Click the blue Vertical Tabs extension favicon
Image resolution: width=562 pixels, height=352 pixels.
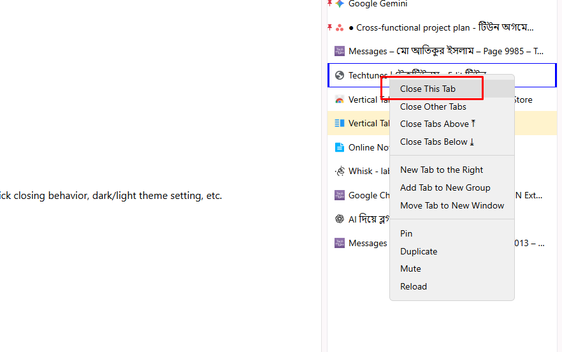click(340, 123)
